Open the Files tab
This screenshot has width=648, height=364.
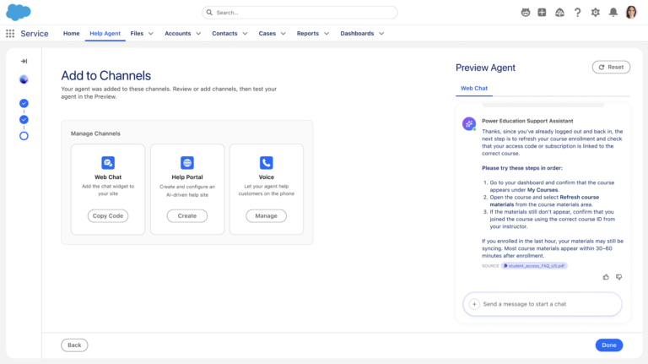(137, 34)
